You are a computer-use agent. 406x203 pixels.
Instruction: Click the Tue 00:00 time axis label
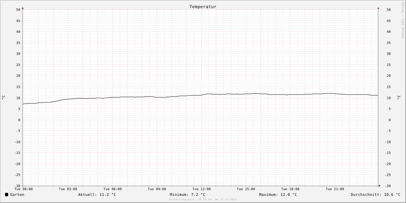(x=24, y=189)
